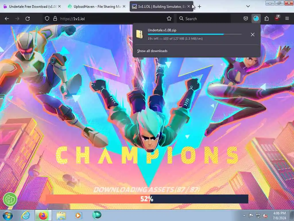Reload the current page

coord(28,19)
